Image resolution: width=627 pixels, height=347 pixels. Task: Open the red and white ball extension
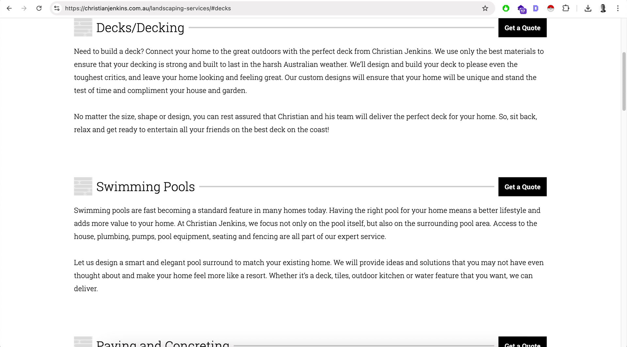tap(551, 8)
